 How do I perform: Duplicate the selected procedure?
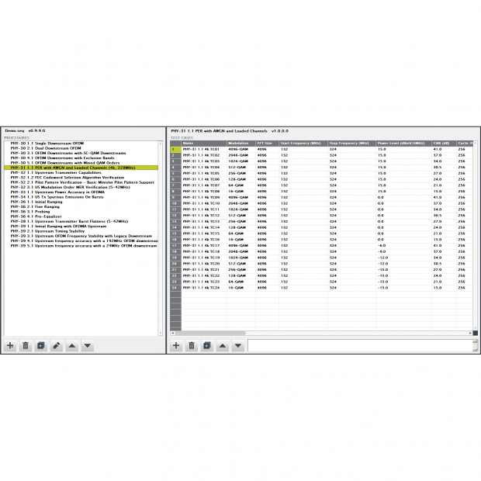click(41, 345)
